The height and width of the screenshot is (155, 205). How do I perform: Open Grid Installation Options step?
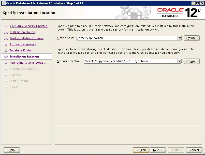pos(26,38)
